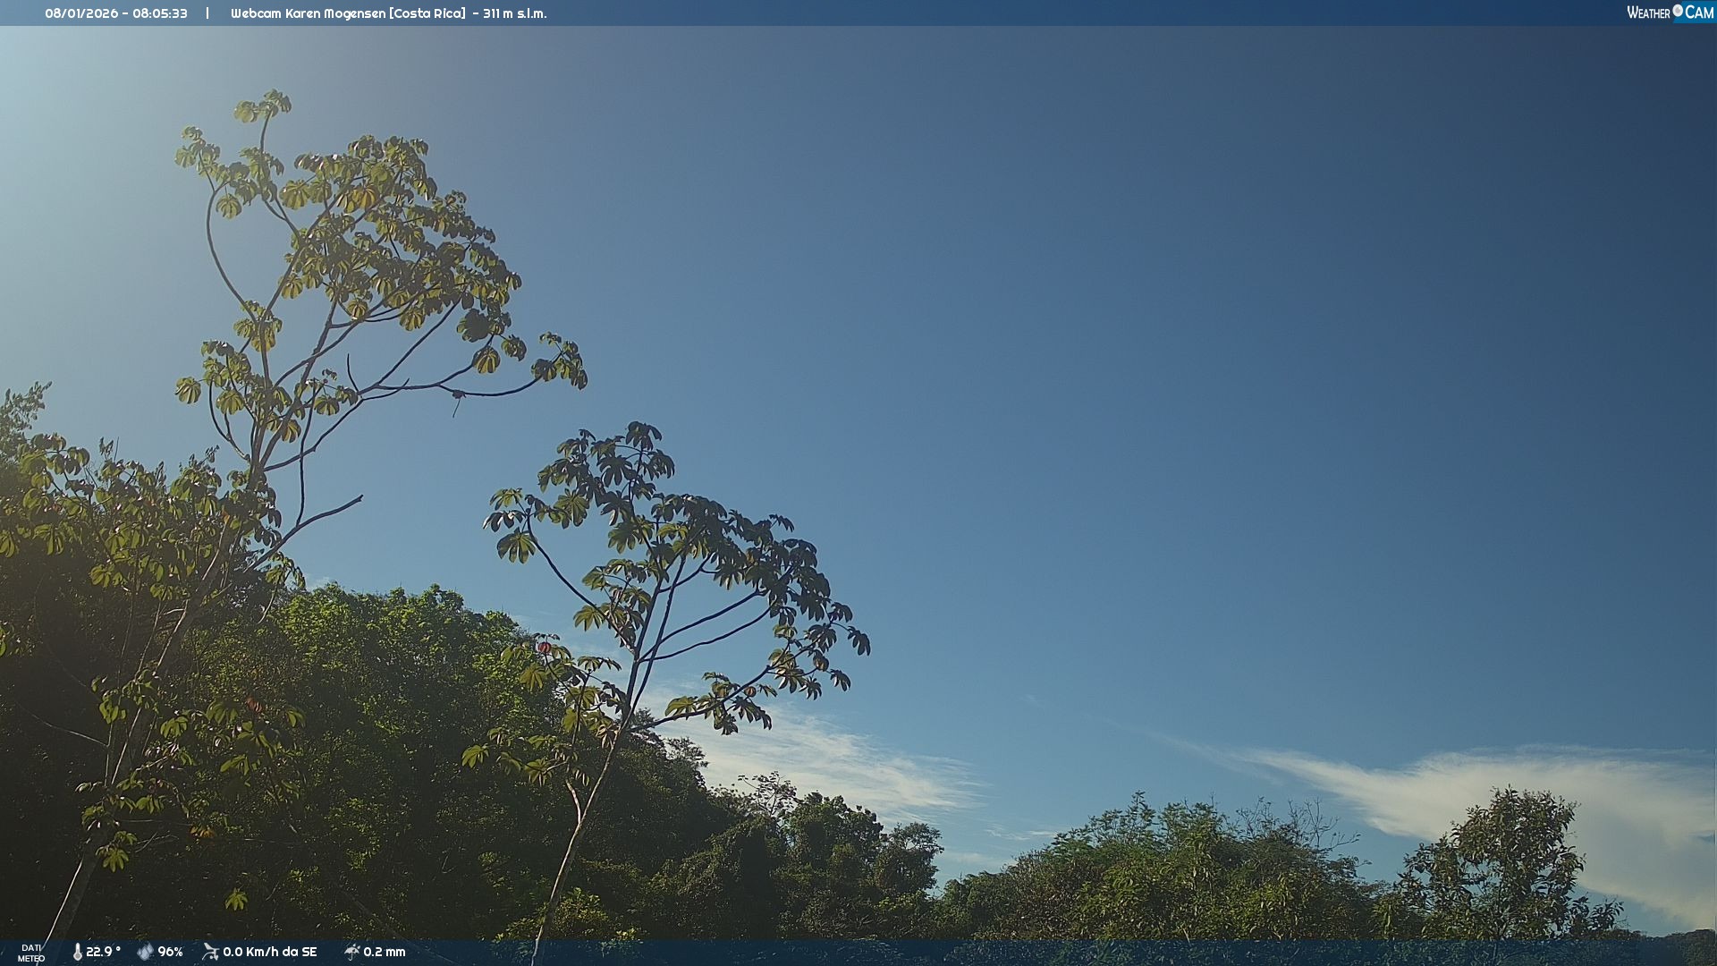The height and width of the screenshot is (966, 1717).
Task: Click the humidity water droplets icon
Action: coord(145,952)
